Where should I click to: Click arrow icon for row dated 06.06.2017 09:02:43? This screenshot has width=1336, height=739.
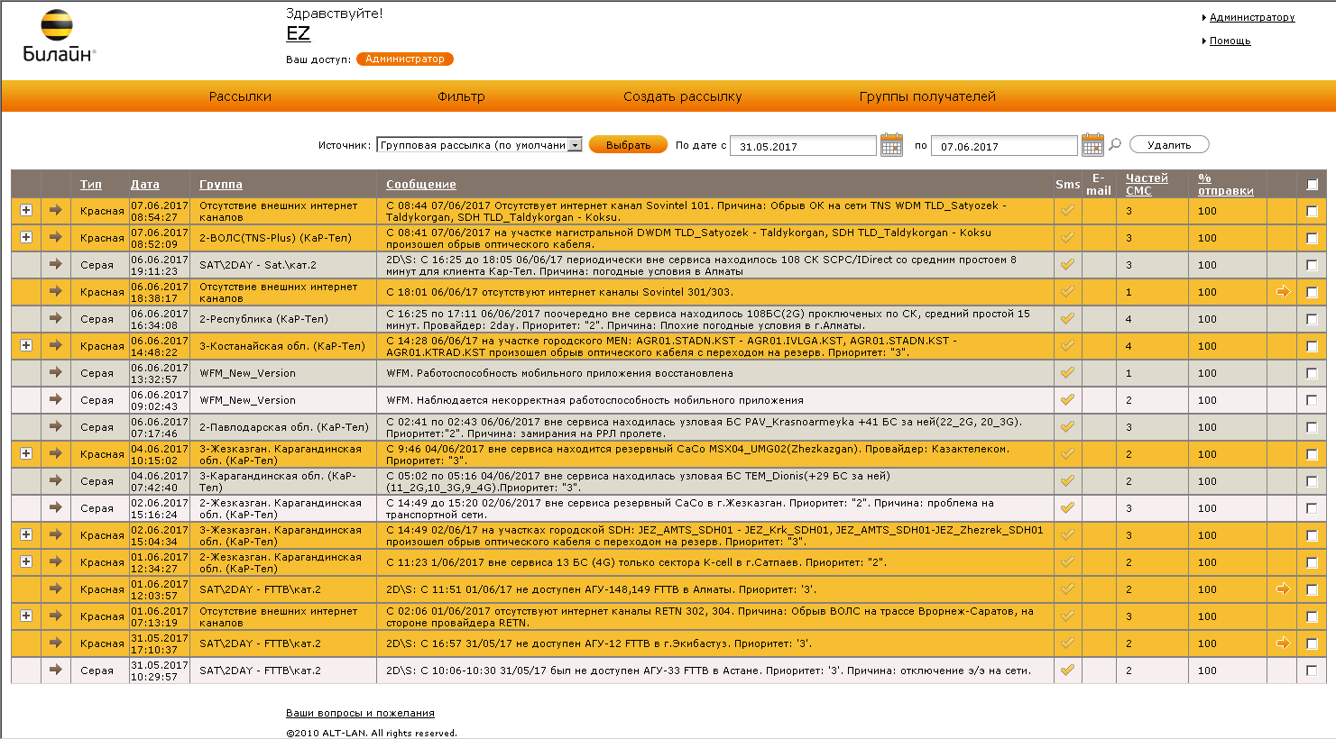tap(56, 399)
